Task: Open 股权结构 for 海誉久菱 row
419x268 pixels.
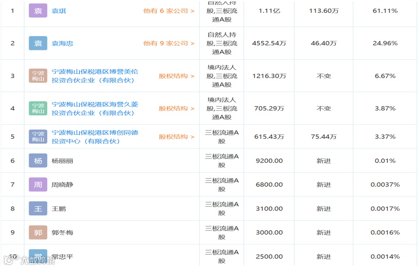Action: point(176,109)
